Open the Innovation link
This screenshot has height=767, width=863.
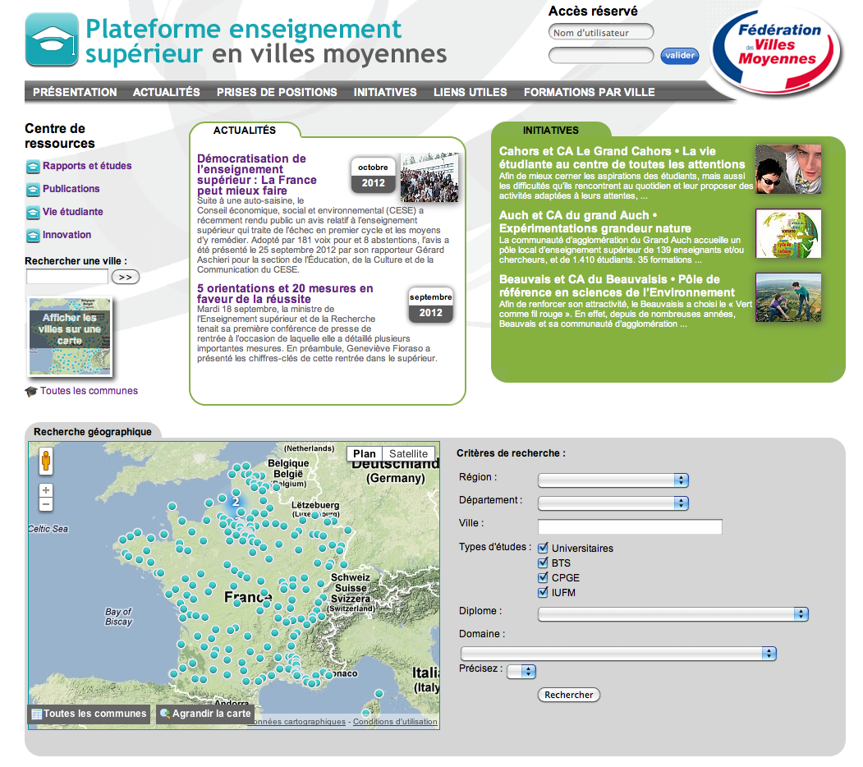(x=67, y=235)
